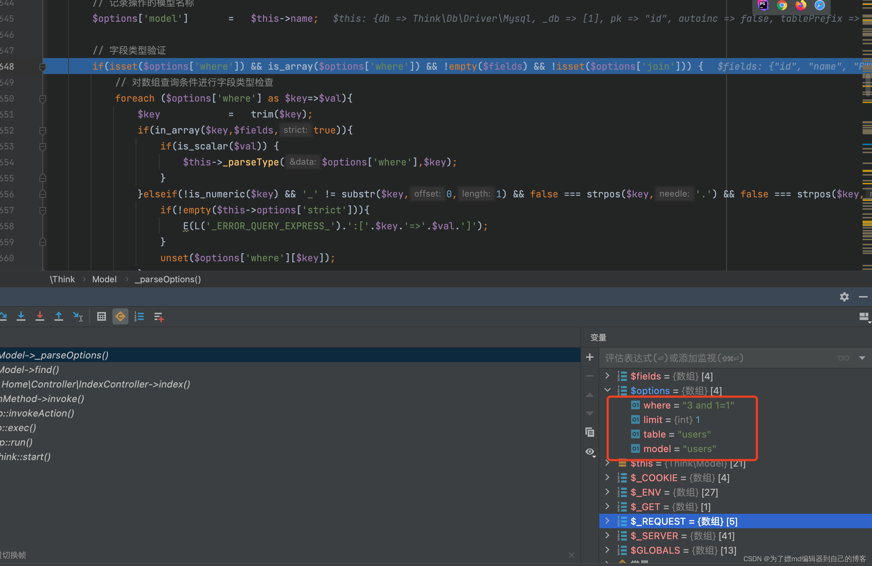This screenshot has width=872, height=566.
Task: Click the add-to-list icon with red plus
Action: (x=159, y=317)
